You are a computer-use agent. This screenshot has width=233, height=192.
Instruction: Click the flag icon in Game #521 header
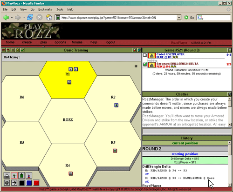click(229, 50)
